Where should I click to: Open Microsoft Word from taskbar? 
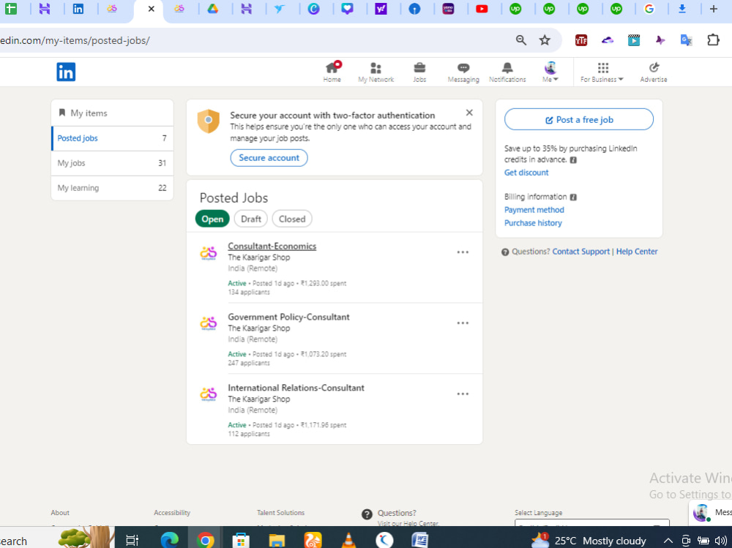tap(419, 541)
